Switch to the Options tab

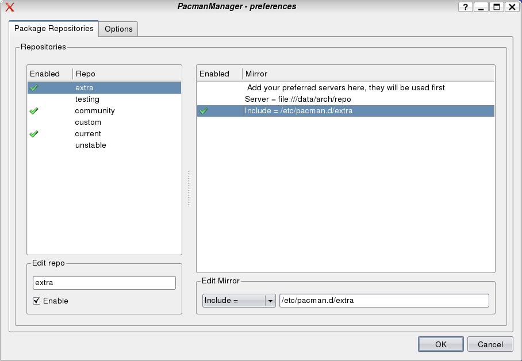click(118, 29)
